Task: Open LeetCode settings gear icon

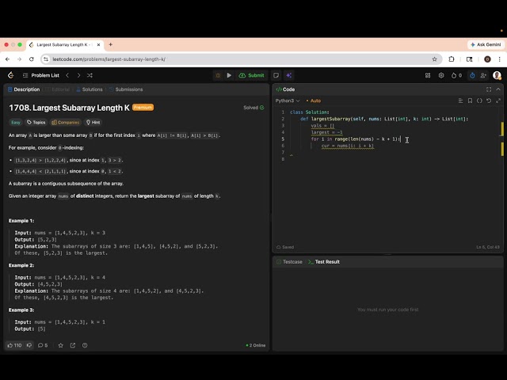Action: (x=441, y=75)
